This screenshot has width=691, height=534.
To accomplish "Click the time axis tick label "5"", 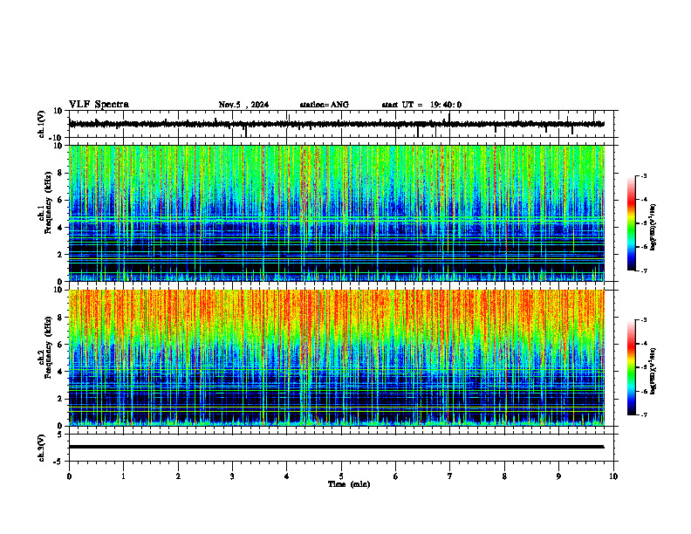I will [341, 476].
